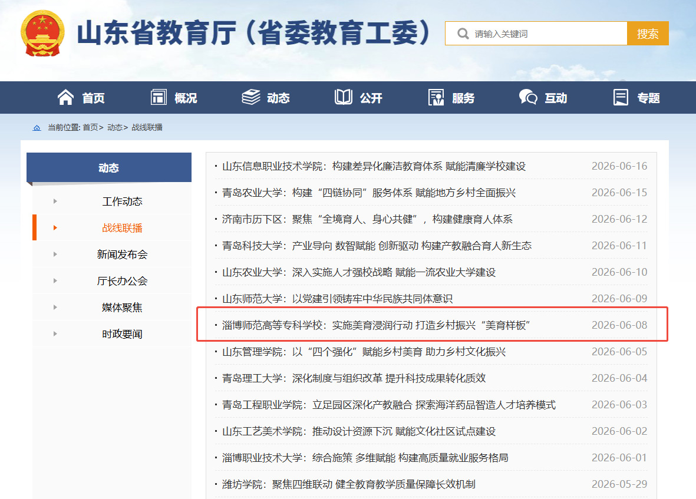696x499 pixels.
Task: Open the 动态 navigation menu item
Action: (x=278, y=98)
